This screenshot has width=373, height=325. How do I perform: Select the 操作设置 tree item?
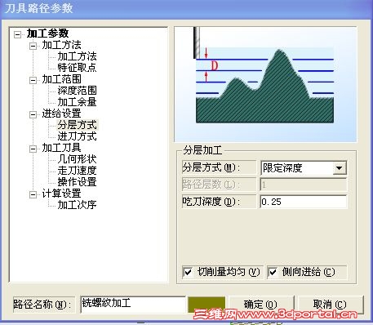pos(77,182)
